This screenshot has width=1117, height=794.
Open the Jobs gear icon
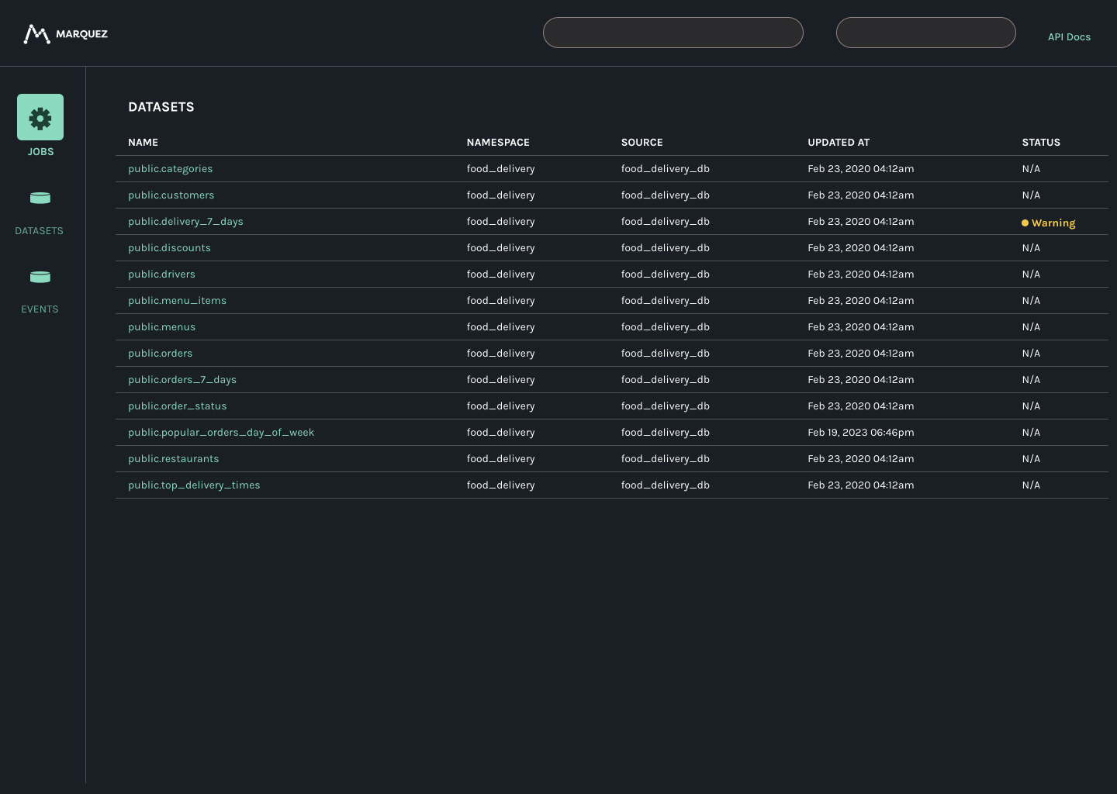[x=40, y=117]
